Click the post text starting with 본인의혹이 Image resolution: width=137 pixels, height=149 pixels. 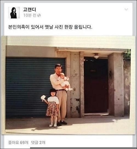50,27
